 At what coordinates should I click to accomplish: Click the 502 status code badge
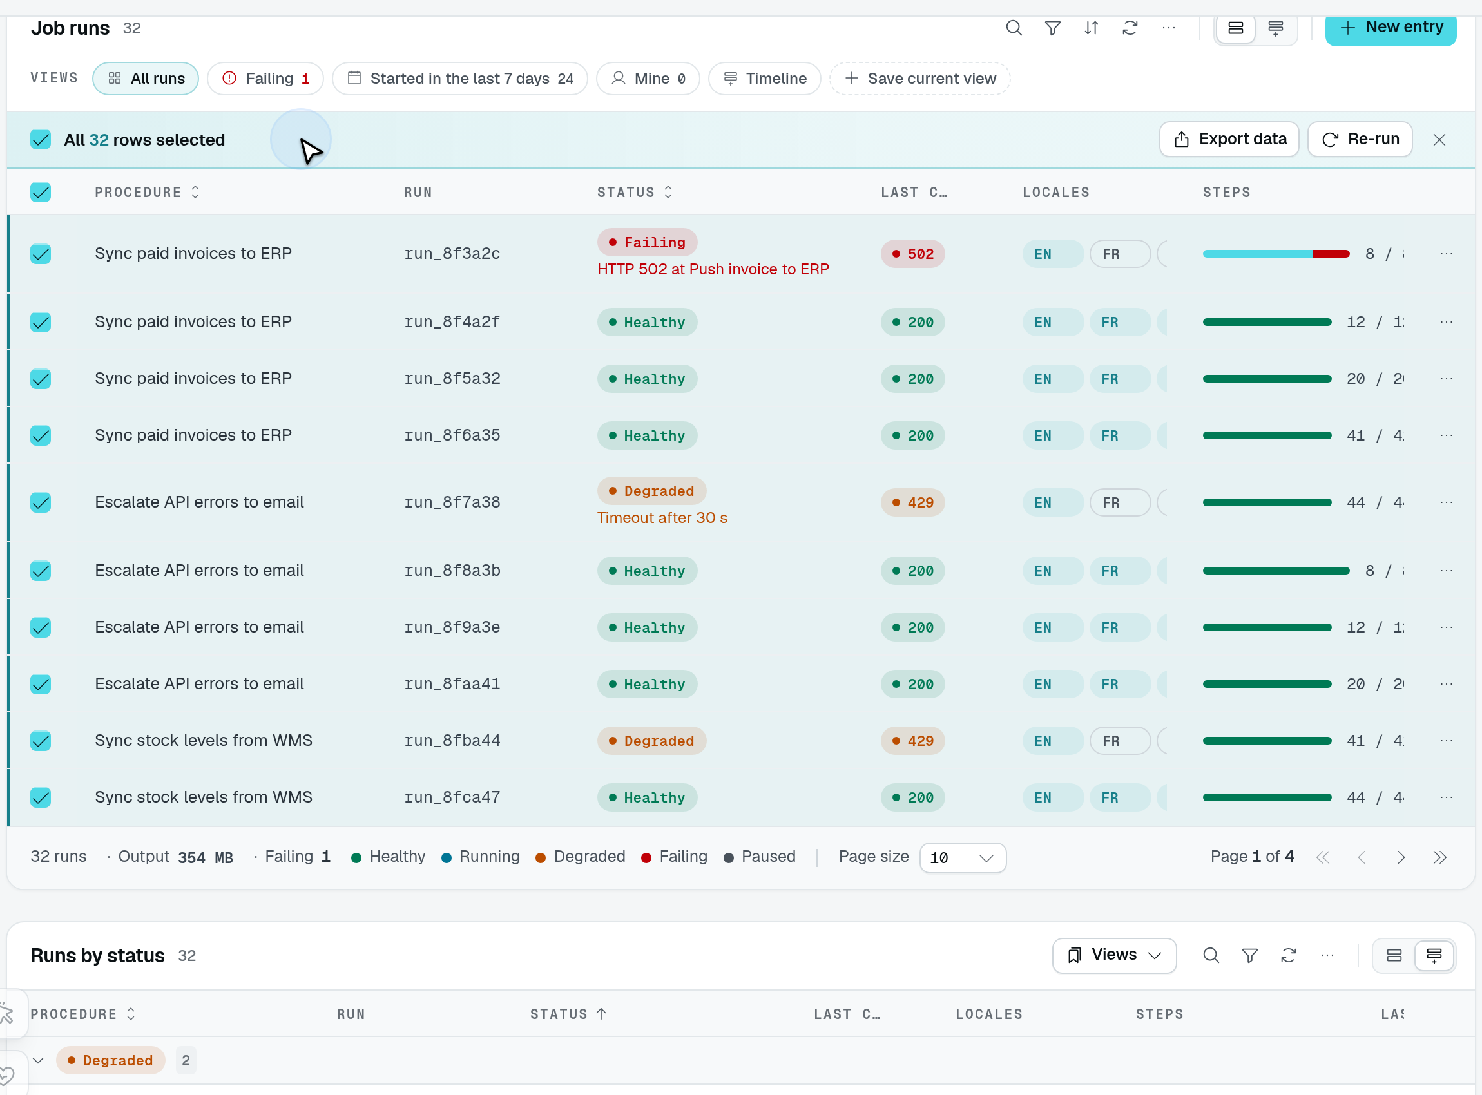(912, 254)
